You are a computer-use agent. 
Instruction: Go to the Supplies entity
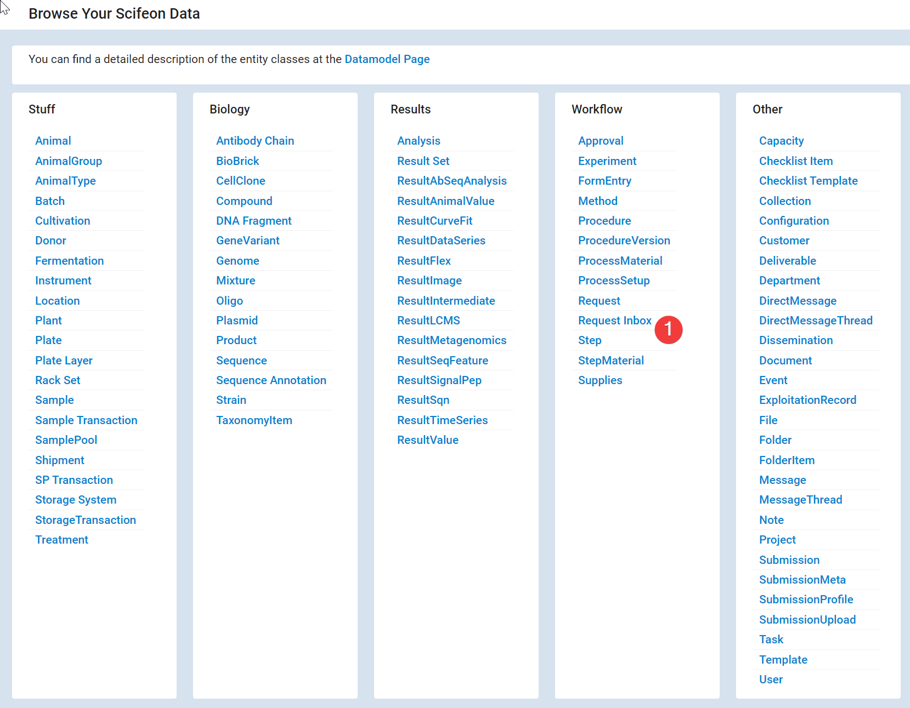tap(600, 380)
